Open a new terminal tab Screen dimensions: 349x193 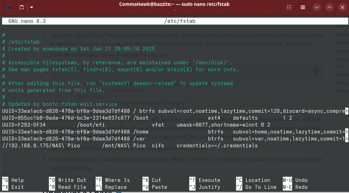pyautogui.click(x=22, y=7)
